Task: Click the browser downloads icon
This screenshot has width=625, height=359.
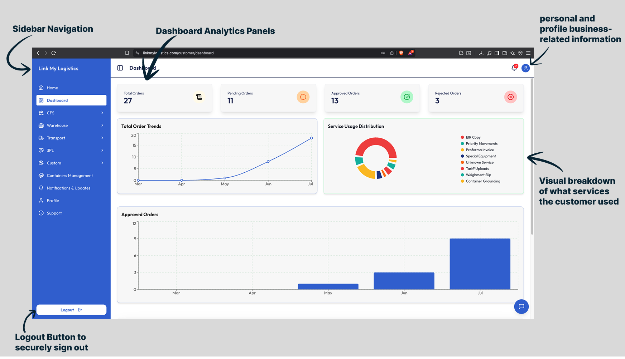Action: pos(481,53)
